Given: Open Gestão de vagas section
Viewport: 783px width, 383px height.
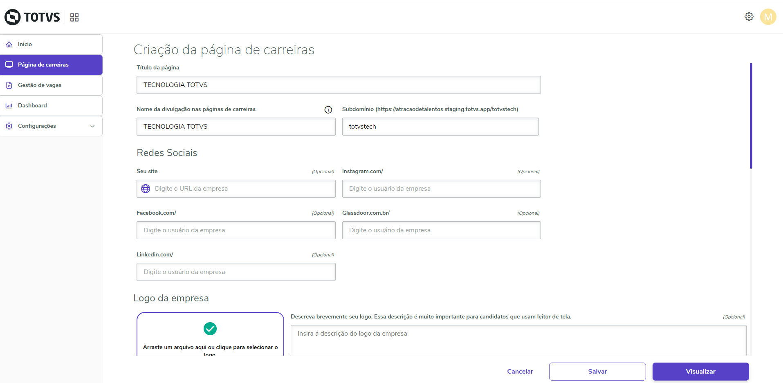Looking at the screenshot, I should (51, 85).
